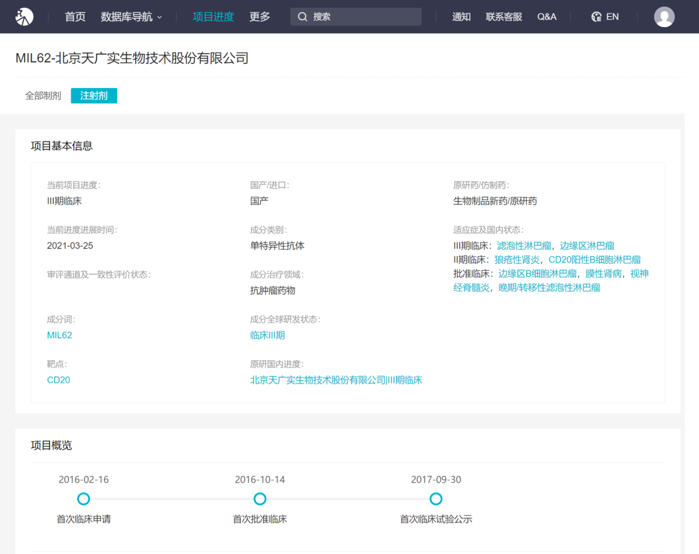The width and height of the screenshot is (699, 554).
Task: Click the date 2021-03-25
Action: point(70,246)
